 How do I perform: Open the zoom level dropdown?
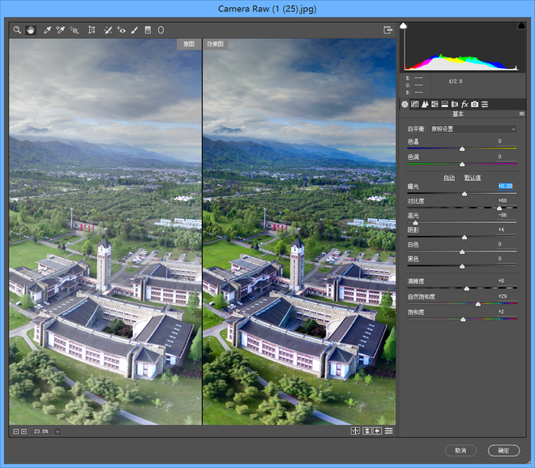[x=58, y=432]
